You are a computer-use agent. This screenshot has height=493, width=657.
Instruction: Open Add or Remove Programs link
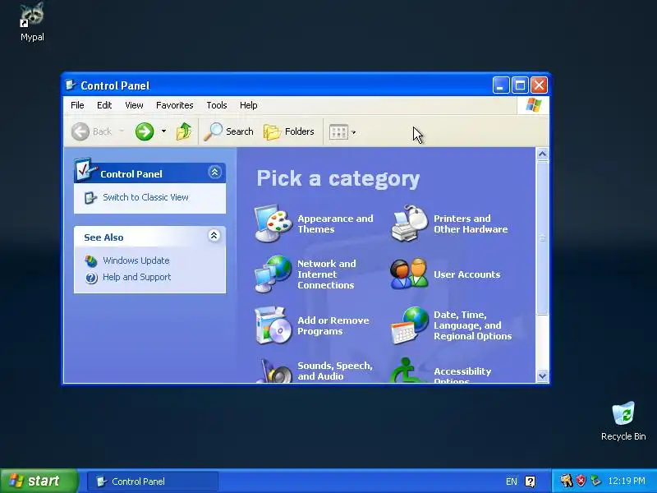click(x=333, y=325)
